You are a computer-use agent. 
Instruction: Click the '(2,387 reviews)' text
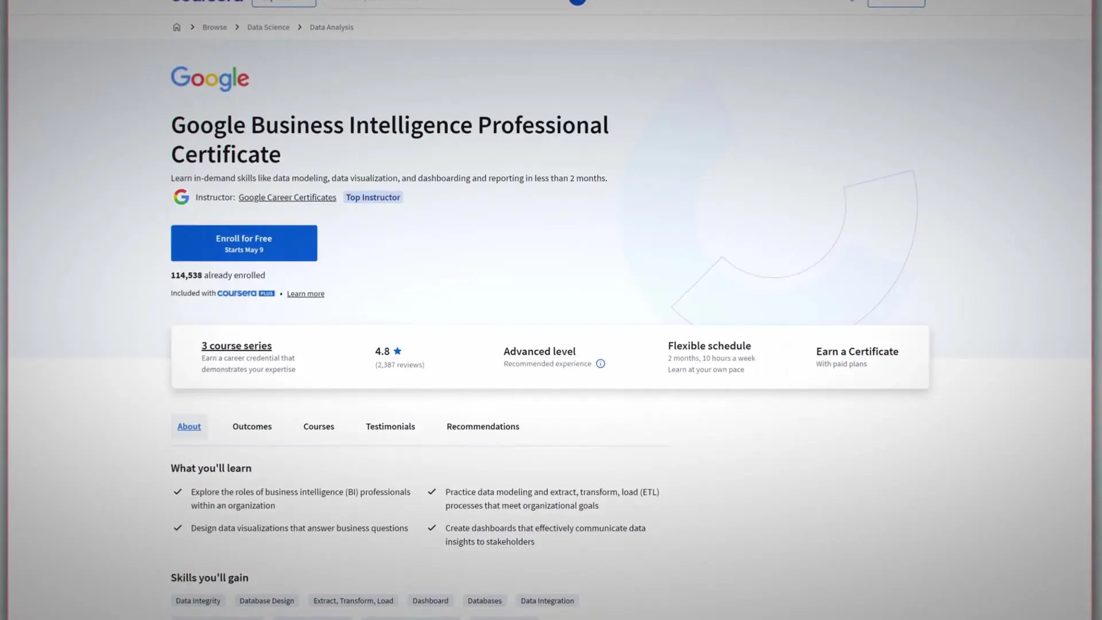[x=399, y=365]
